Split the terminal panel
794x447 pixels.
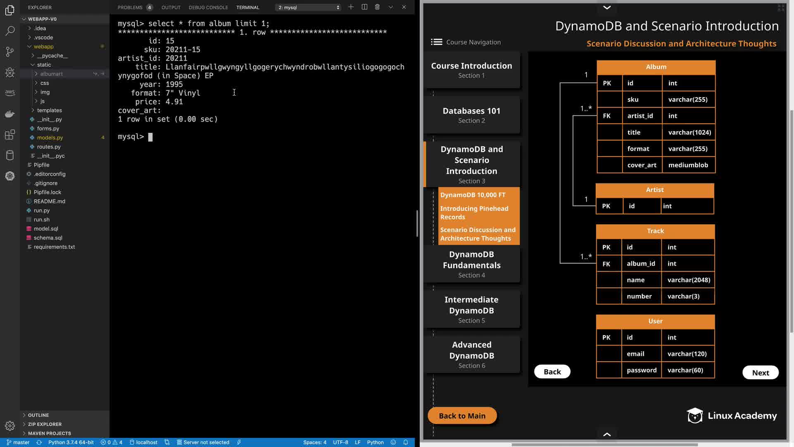pos(364,7)
